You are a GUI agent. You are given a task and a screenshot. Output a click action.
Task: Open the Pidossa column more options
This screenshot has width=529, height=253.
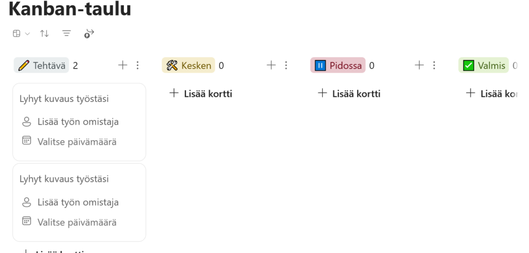434,65
